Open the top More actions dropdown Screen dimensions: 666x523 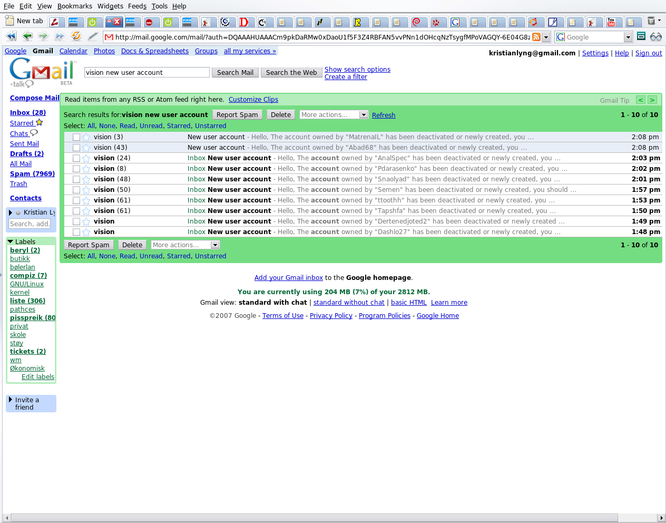point(334,114)
